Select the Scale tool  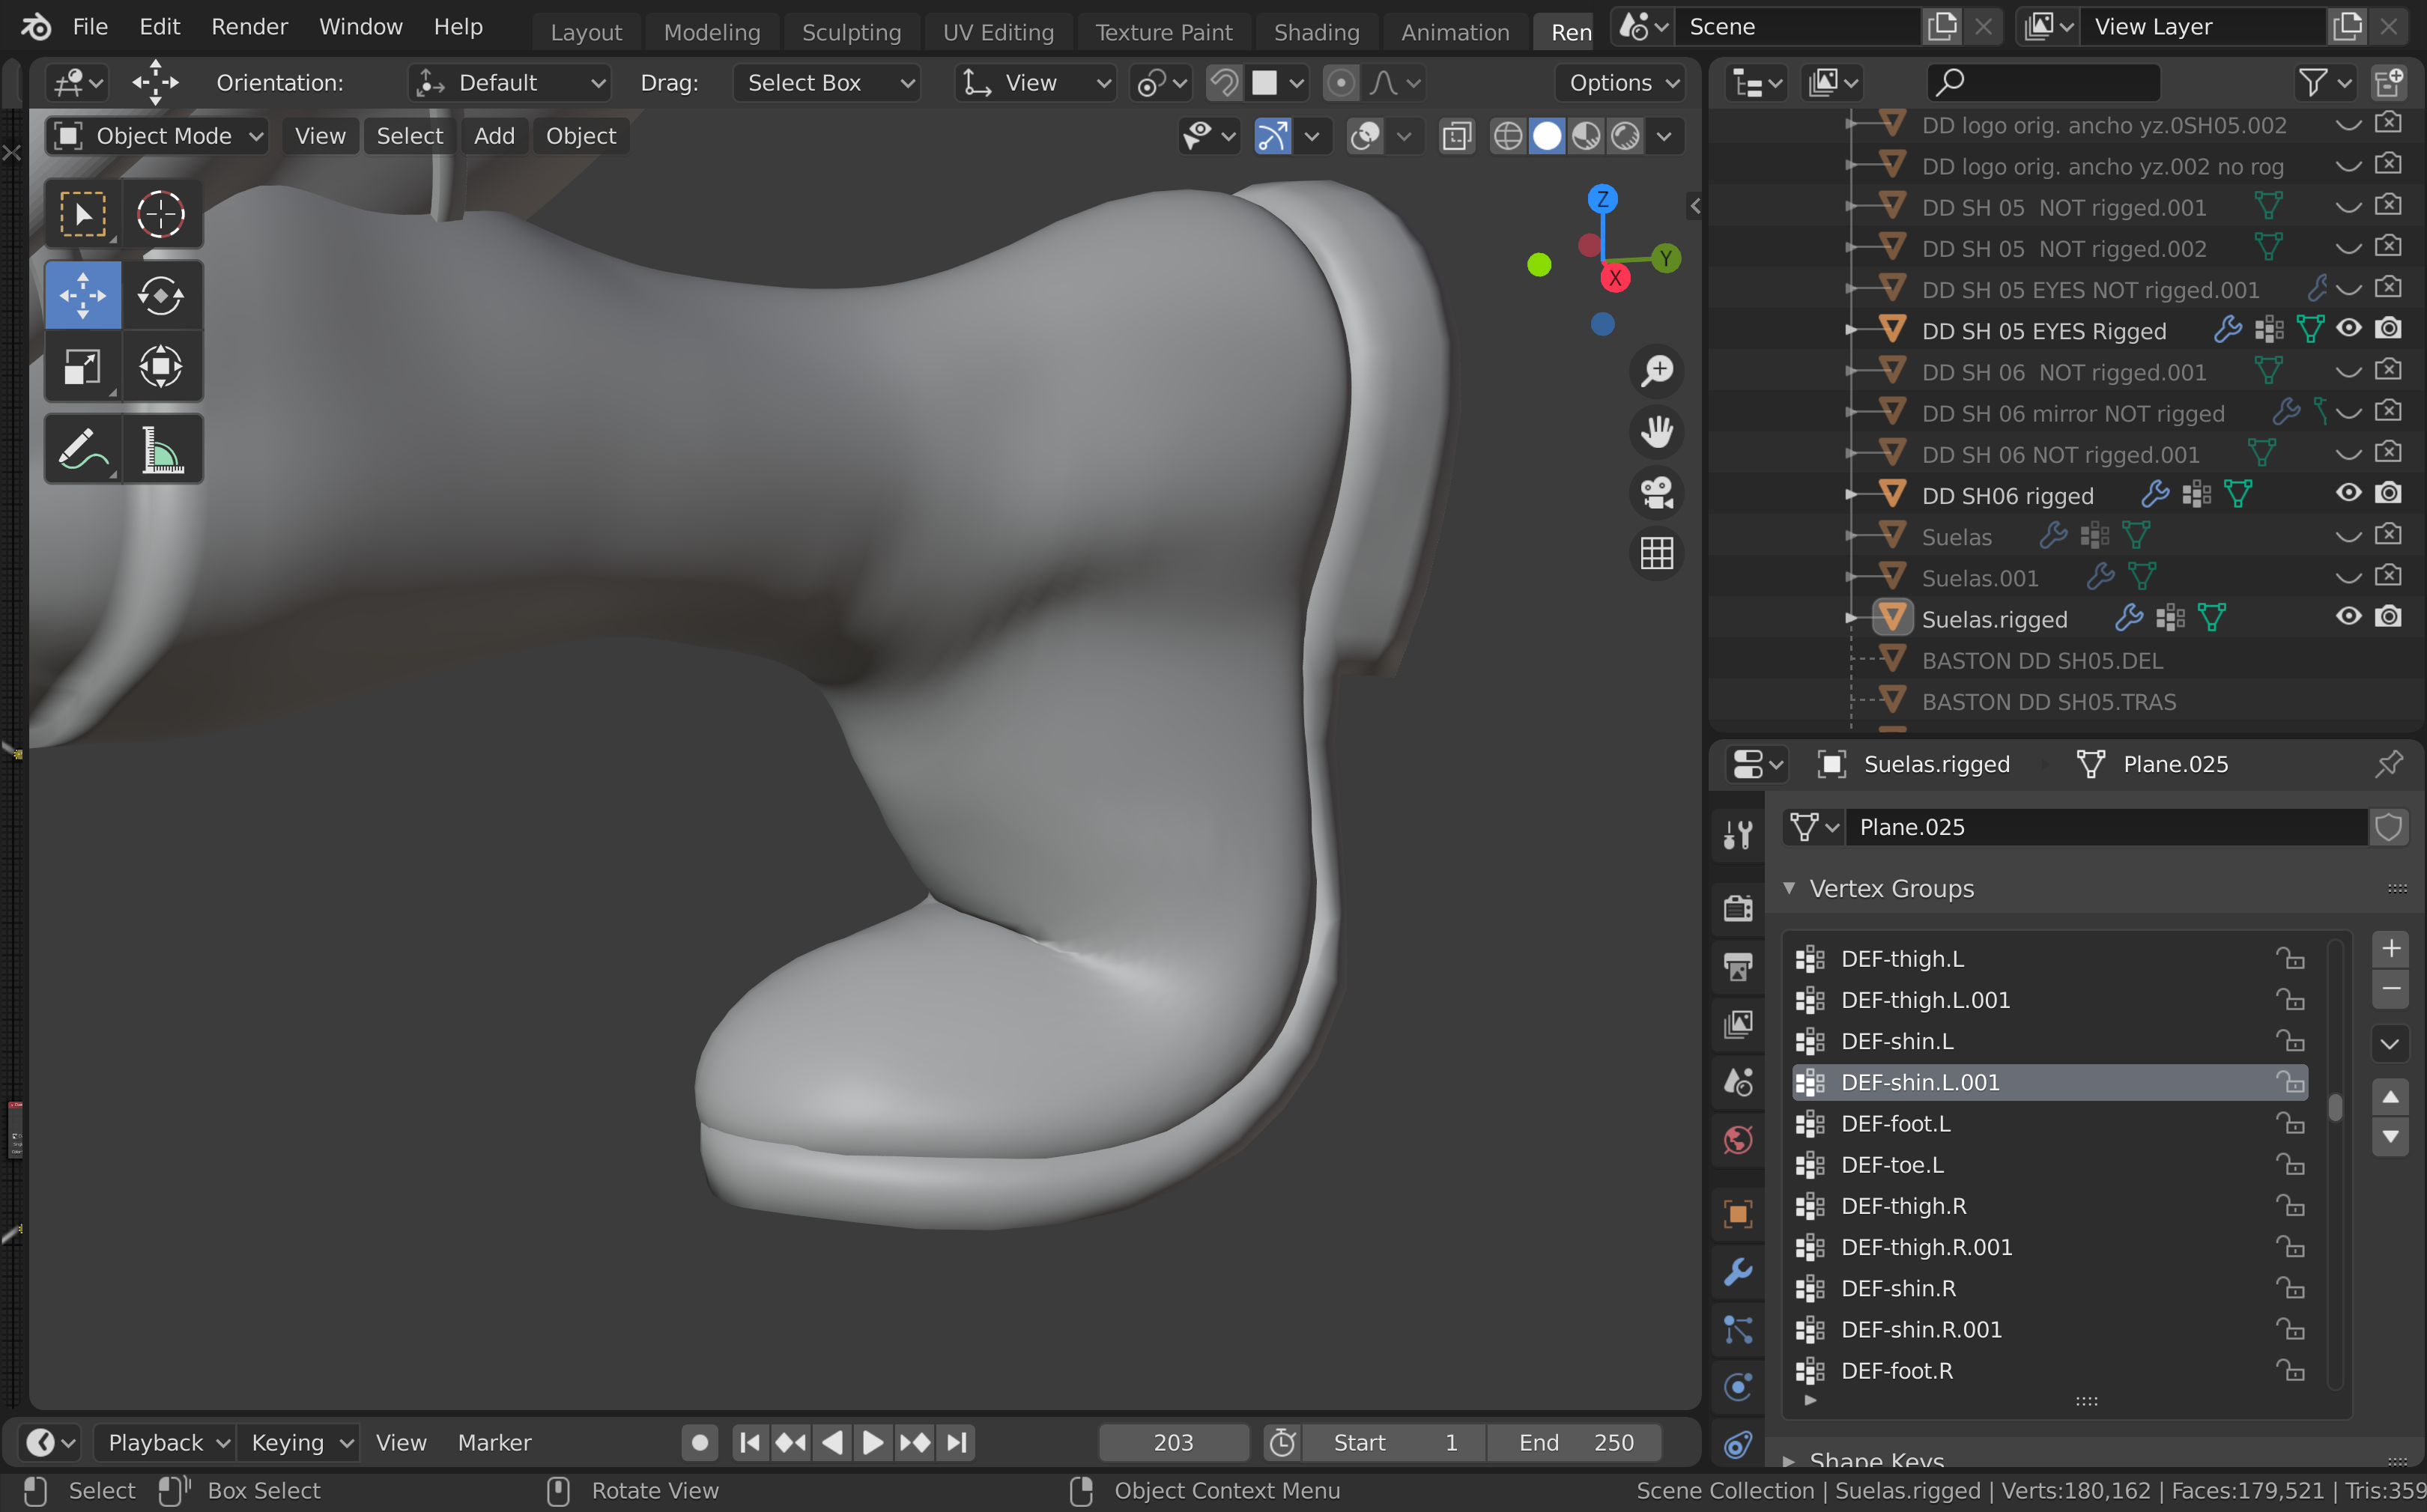(82, 367)
